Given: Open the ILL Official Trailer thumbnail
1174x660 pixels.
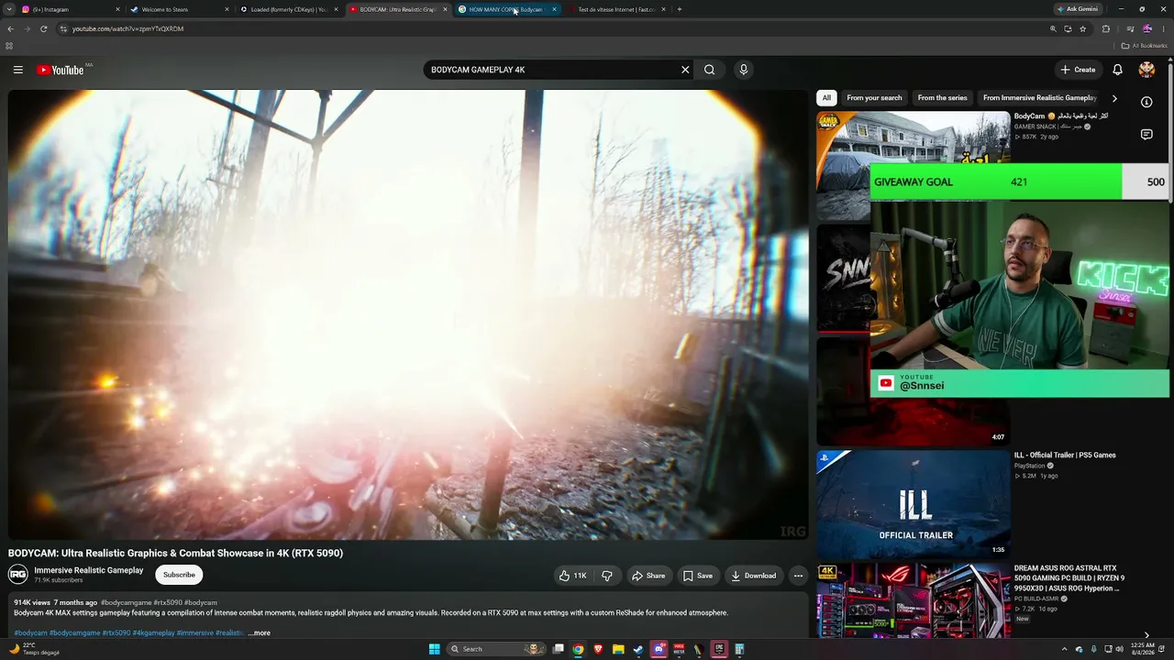Looking at the screenshot, I should point(914,504).
